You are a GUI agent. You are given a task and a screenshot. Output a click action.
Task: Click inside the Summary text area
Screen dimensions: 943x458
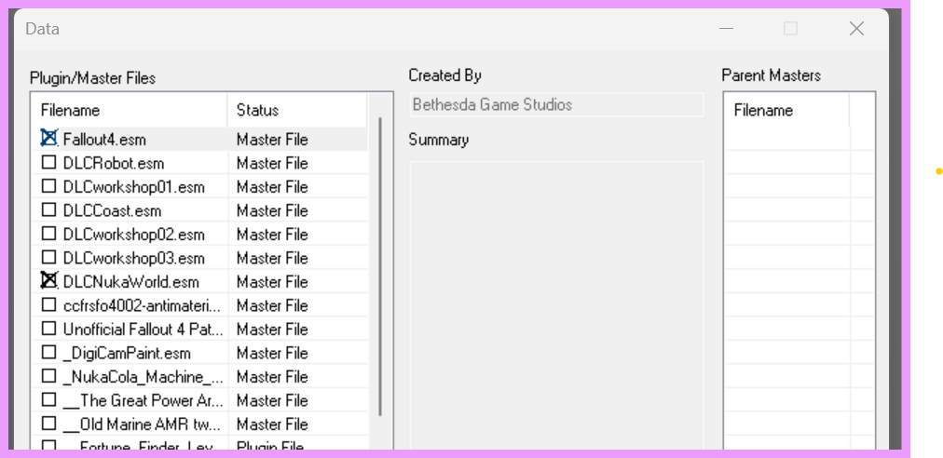[556, 304]
